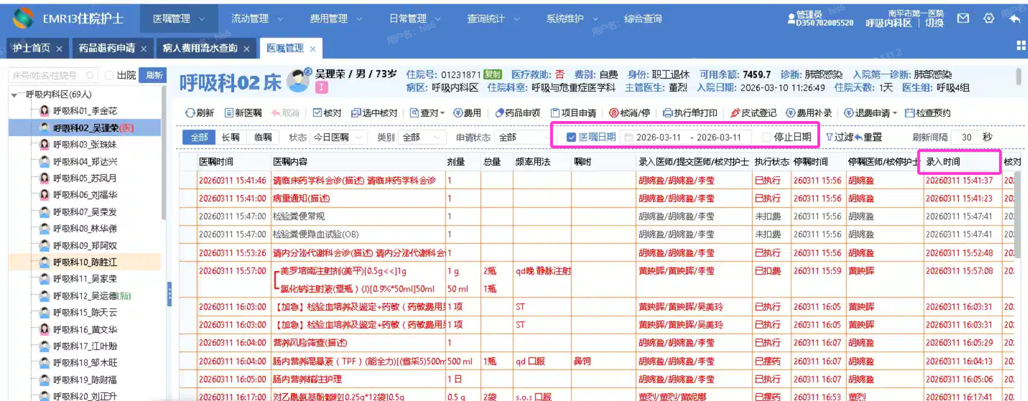Select 选中核对 in the toolbar

pyautogui.click(x=374, y=113)
